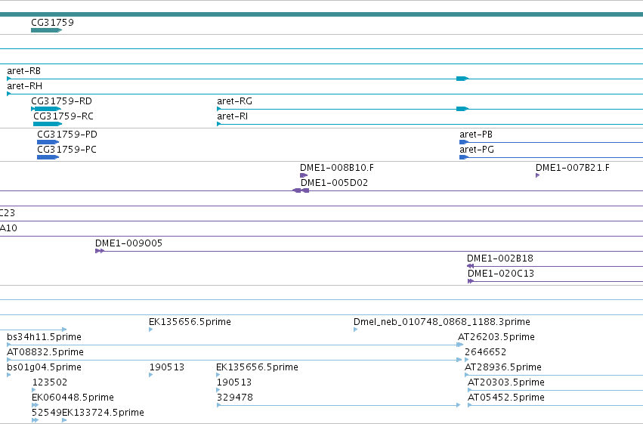This screenshot has width=643, height=424.
Task: Select the 2646652 feature label
Action: click(x=486, y=352)
